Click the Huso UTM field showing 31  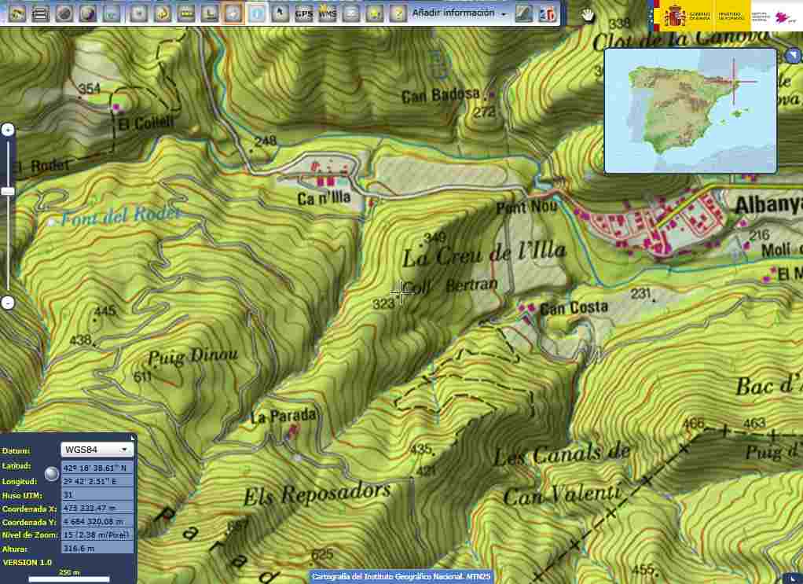tap(97, 495)
